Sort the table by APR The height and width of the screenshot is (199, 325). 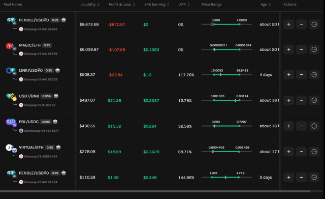click(x=184, y=5)
